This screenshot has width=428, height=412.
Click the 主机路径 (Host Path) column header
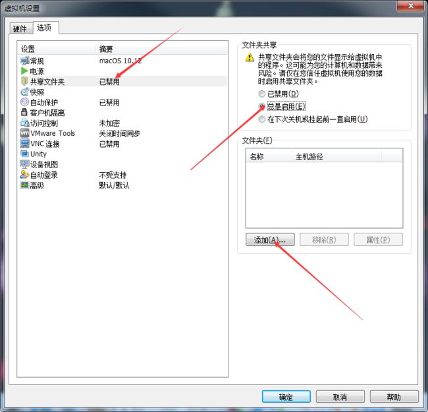click(x=337, y=156)
